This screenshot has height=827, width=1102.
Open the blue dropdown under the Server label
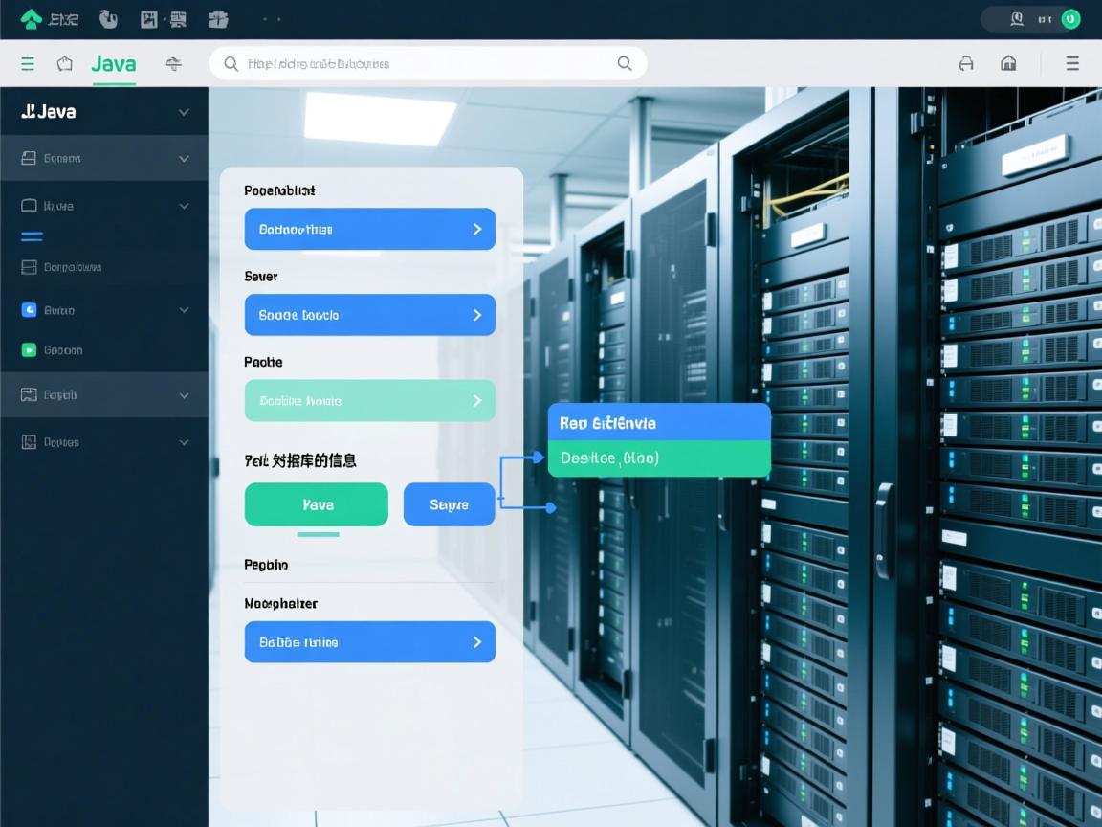point(369,314)
